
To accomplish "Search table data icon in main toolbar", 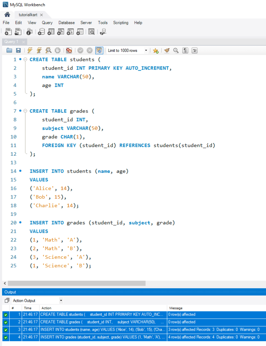I will tap(91, 32).
